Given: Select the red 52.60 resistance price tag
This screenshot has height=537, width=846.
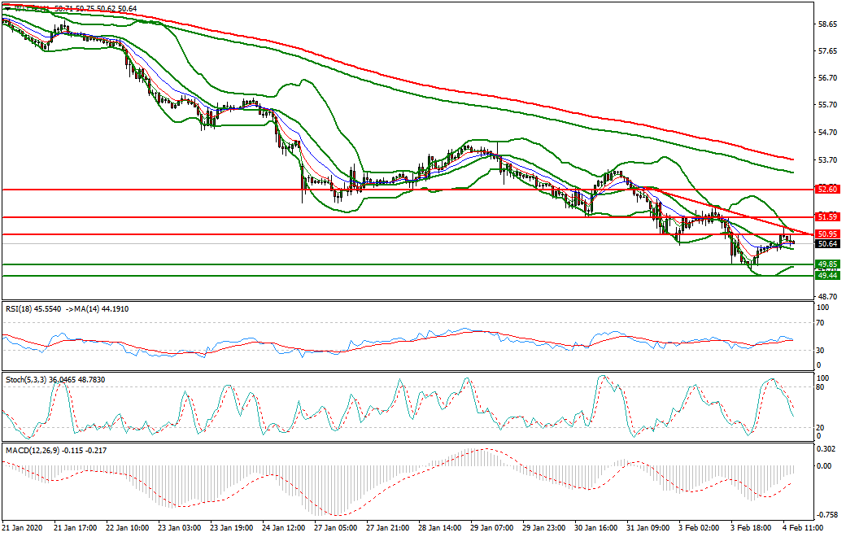Looking at the screenshot, I should (x=826, y=189).
